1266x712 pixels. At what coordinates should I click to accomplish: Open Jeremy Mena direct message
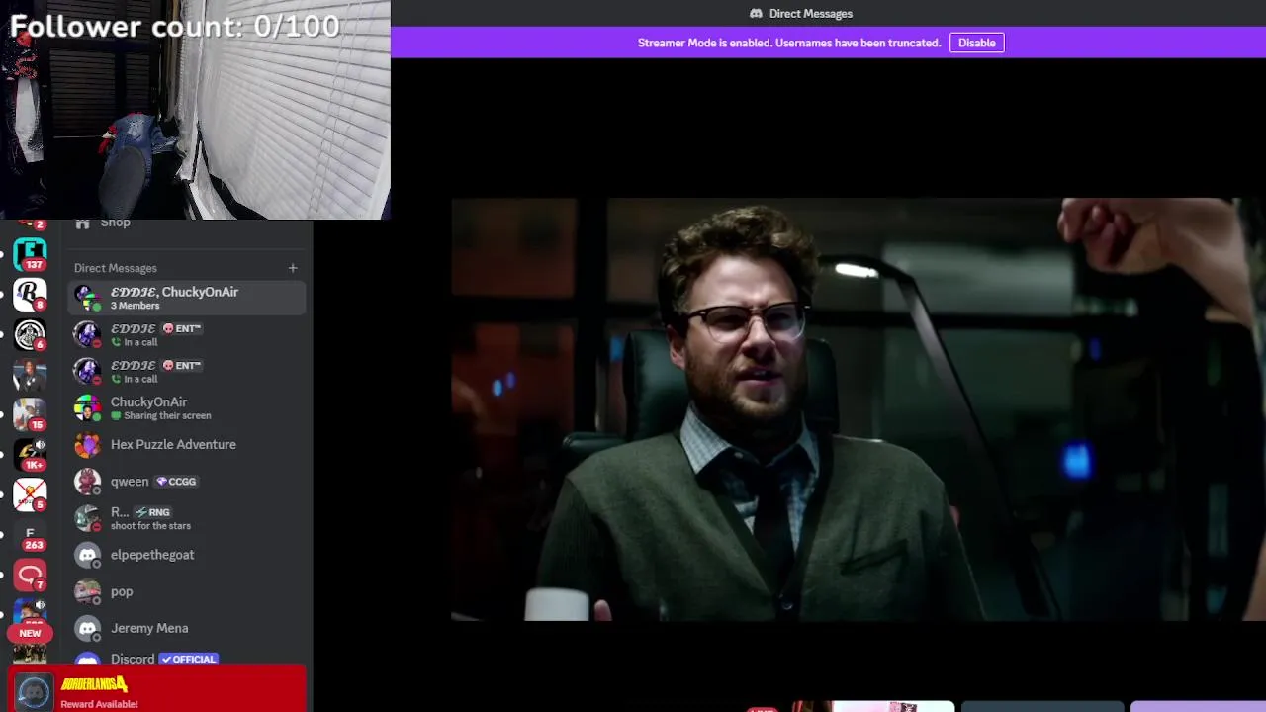point(187,628)
